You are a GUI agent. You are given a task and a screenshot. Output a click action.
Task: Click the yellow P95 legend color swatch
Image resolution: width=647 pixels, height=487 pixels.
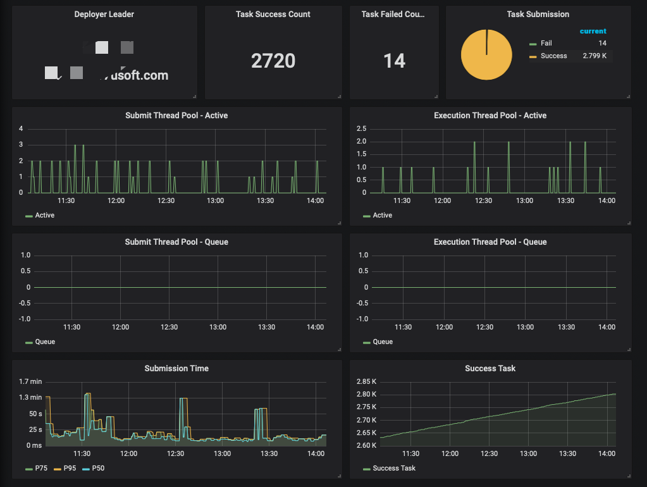click(x=57, y=469)
